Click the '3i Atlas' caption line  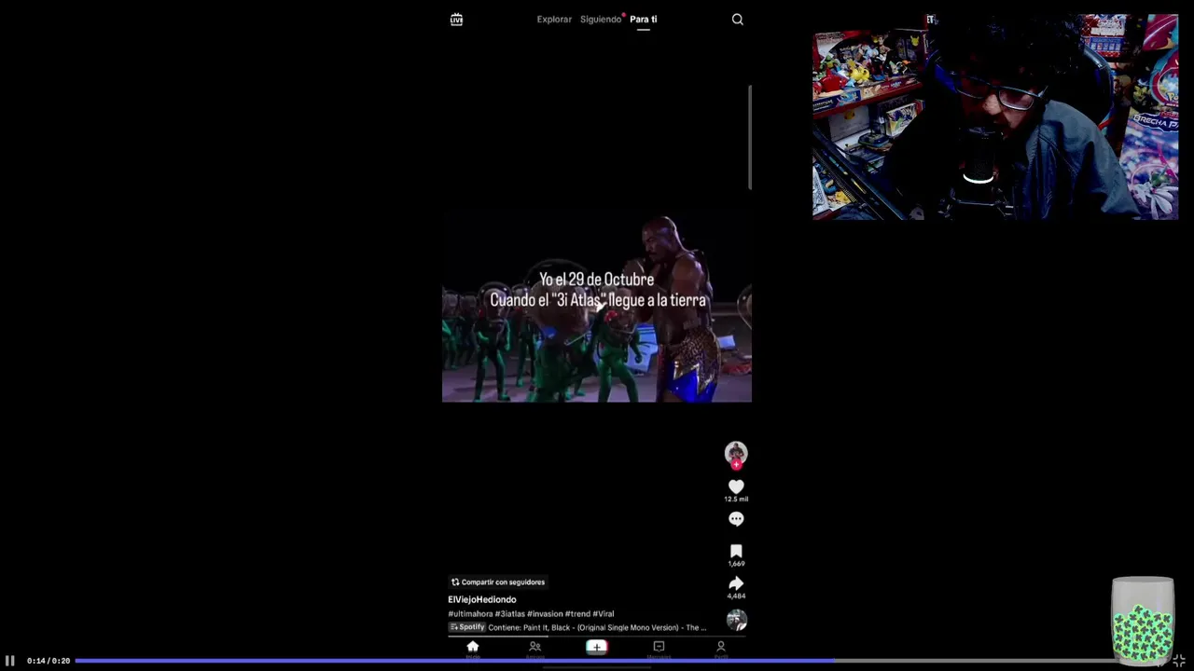pos(598,300)
